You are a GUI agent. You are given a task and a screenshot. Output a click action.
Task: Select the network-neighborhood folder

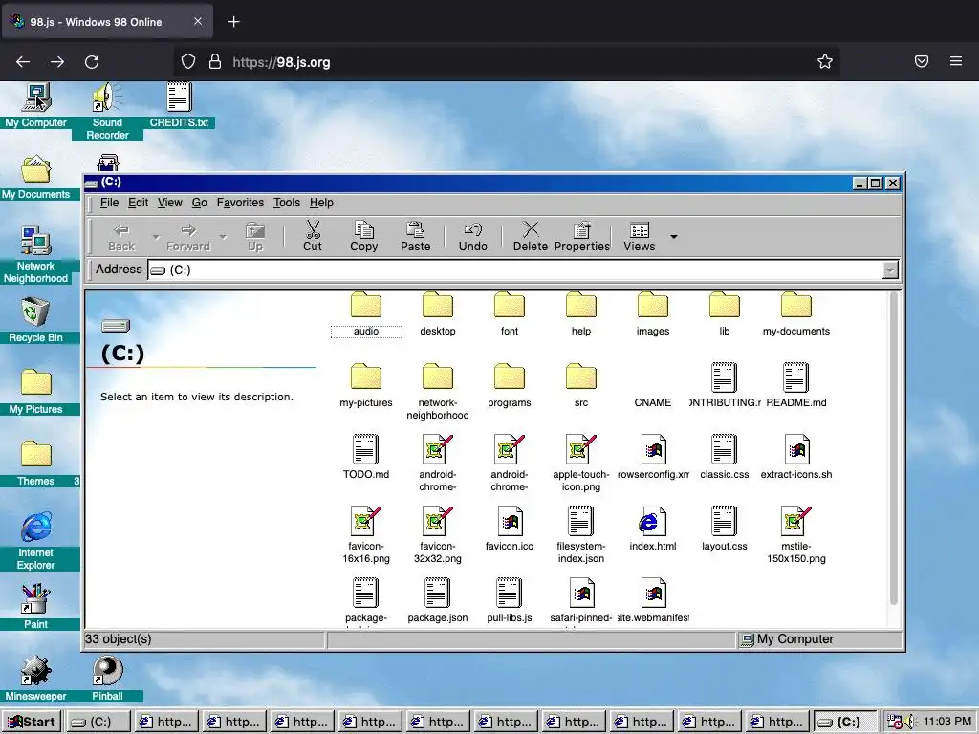(438, 393)
